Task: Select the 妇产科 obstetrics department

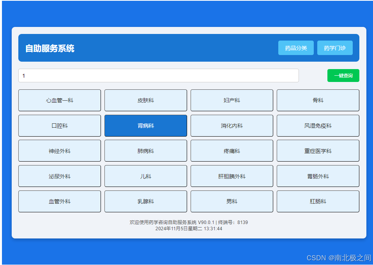Action: tap(232, 100)
